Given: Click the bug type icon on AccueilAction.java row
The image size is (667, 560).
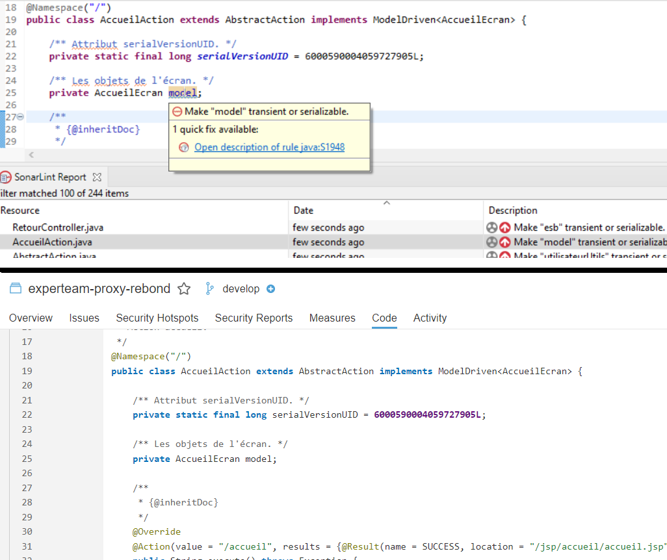Looking at the screenshot, I should [492, 242].
